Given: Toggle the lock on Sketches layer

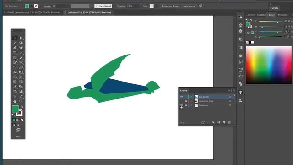Looking at the screenshot, I should (x=186, y=105).
